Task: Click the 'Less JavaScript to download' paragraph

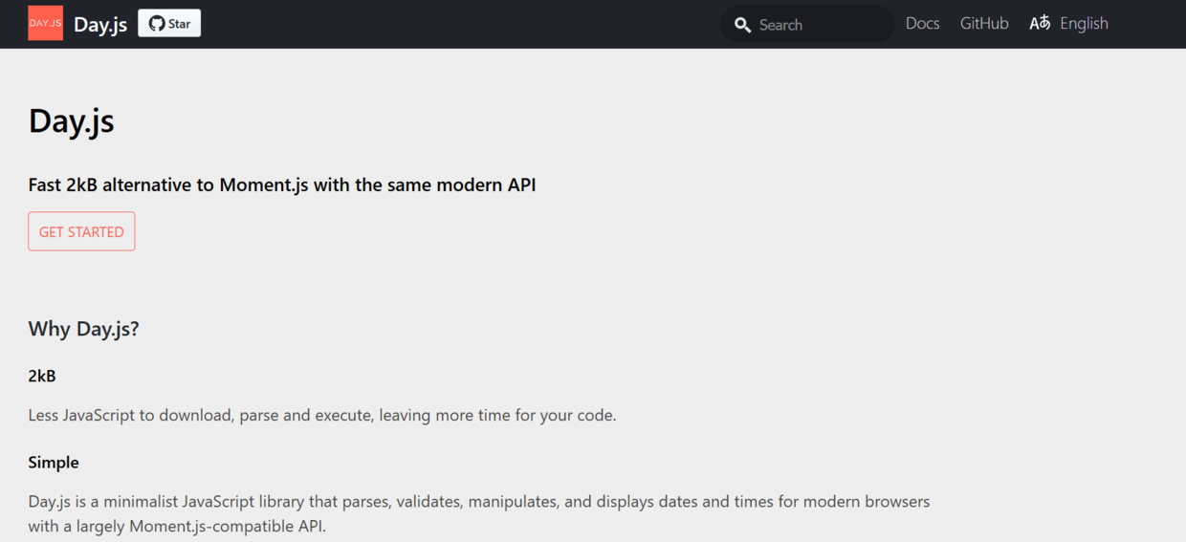Action: [322, 415]
